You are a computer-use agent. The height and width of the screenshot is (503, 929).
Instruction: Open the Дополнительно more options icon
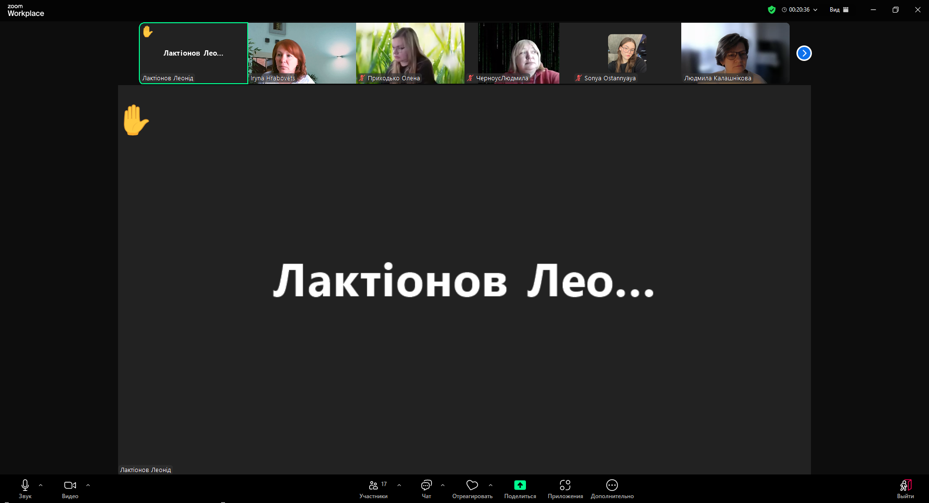(612, 485)
